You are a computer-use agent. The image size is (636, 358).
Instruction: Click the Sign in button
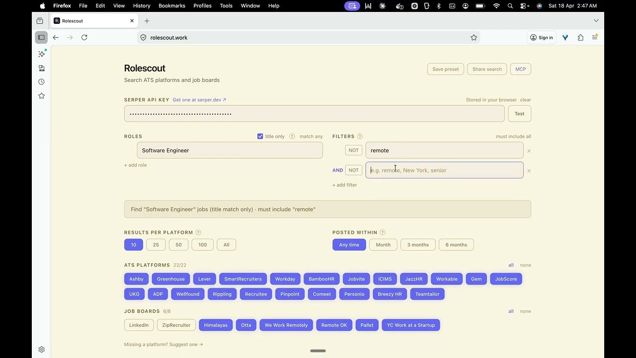tap(541, 37)
